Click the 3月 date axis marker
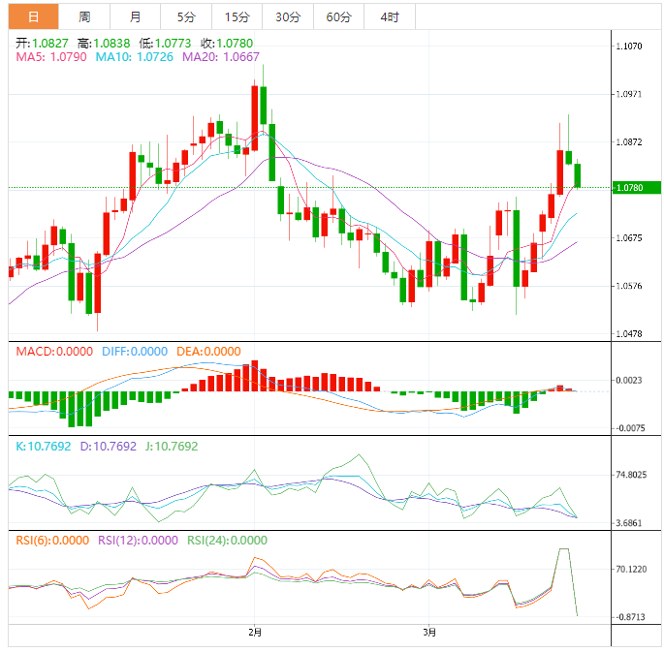Viewport: 664px width, 652px height. tap(429, 633)
